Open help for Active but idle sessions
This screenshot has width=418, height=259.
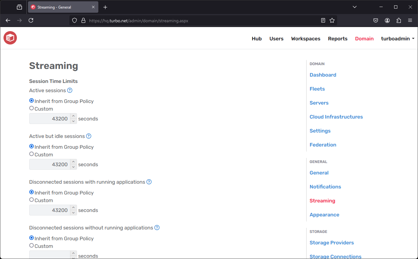tap(89, 136)
